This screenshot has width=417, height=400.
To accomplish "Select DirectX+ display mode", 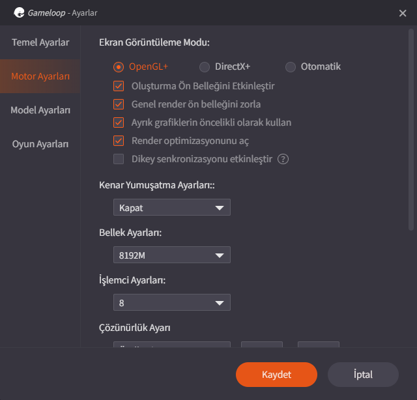I will (x=205, y=66).
